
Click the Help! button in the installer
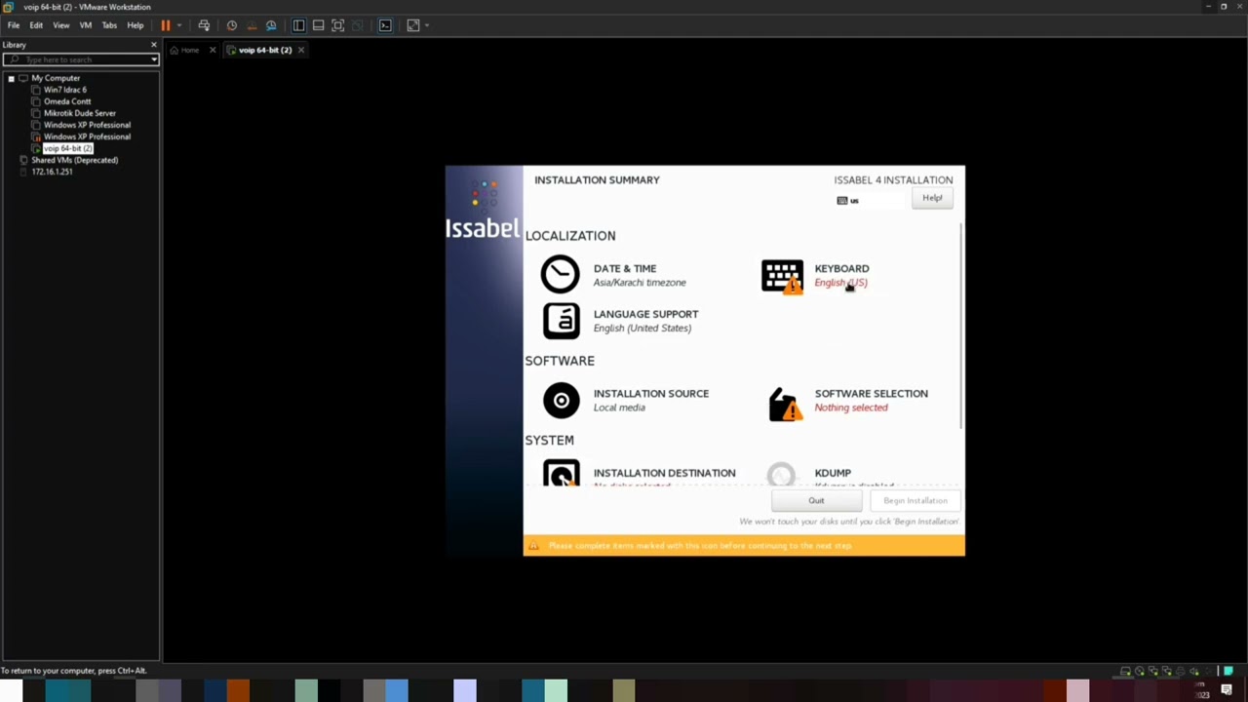pos(932,198)
